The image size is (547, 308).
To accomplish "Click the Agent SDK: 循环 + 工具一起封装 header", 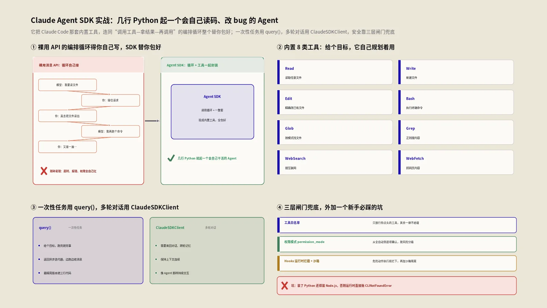I will pyautogui.click(x=212, y=65).
